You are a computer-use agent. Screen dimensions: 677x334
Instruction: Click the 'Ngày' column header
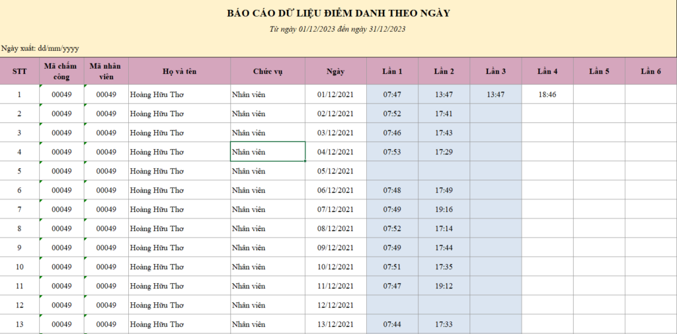(x=335, y=71)
